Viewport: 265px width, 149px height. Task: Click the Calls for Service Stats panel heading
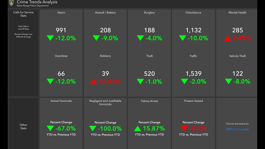[x=24, y=14]
